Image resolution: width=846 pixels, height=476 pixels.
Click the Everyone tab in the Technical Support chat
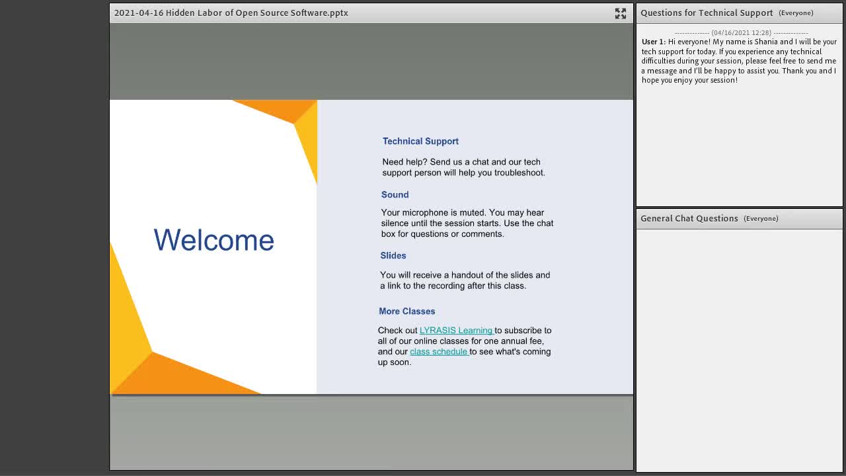(x=796, y=13)
